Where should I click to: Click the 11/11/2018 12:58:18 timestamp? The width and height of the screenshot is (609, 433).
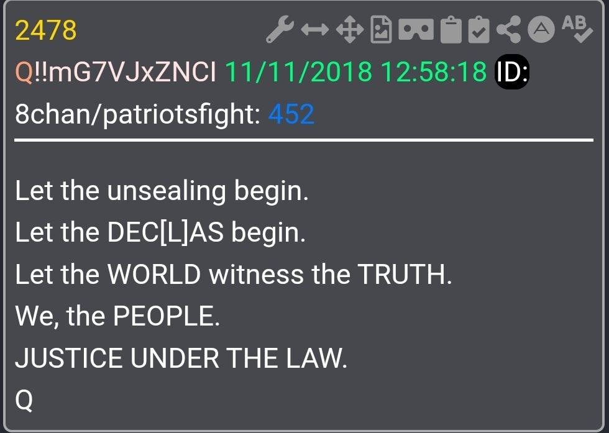[355, 72]
